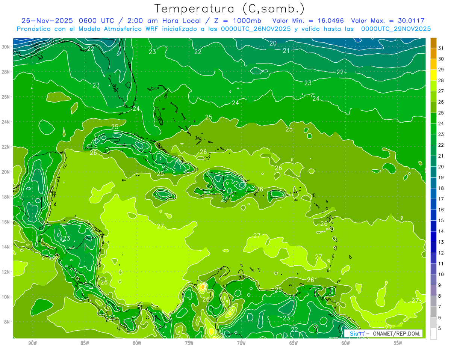Click the 22N latitude axis label
The image size is (451, 348).
(6, 147)
